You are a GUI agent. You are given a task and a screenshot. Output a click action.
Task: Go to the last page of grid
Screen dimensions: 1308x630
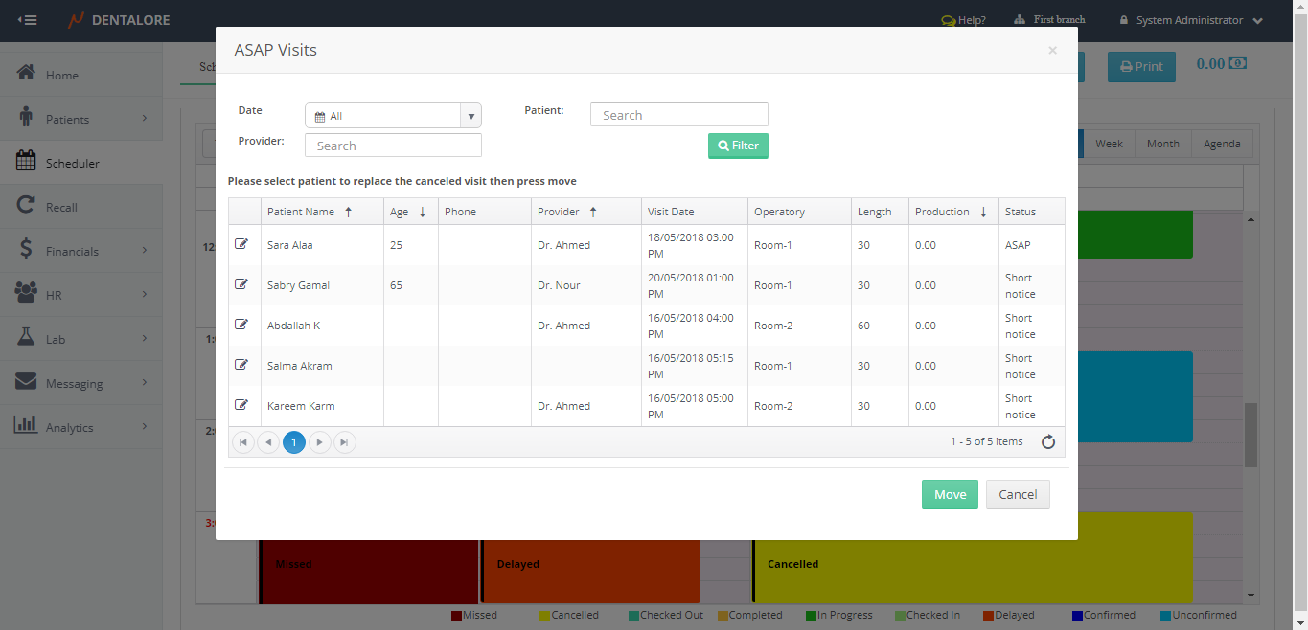[x=345, y=442]
